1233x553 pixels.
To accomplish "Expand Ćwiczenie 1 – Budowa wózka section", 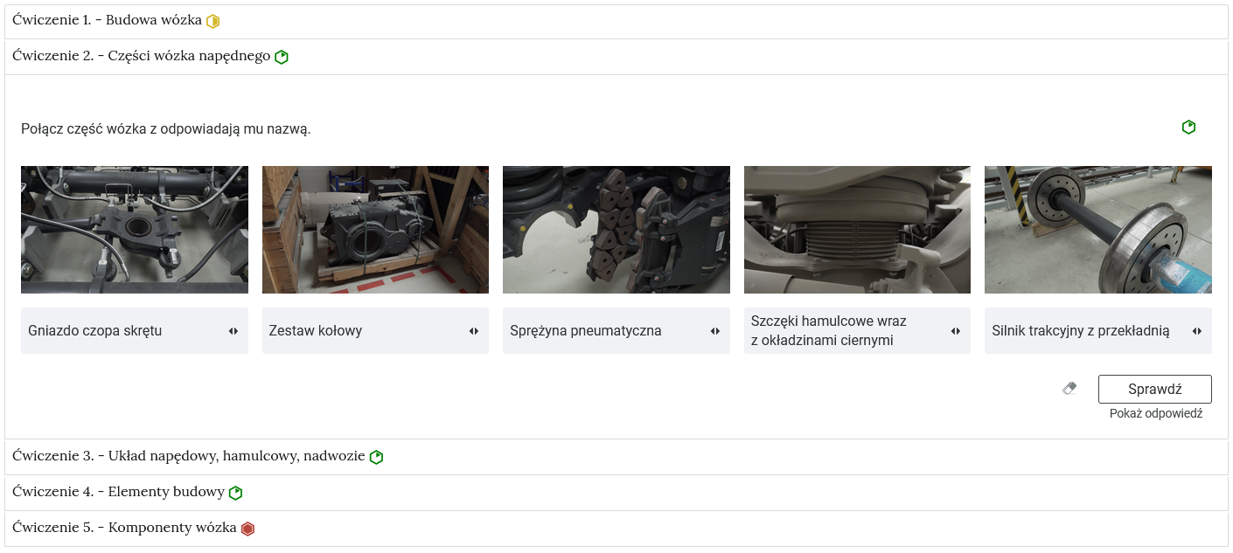I will click(x=107, y=20).
